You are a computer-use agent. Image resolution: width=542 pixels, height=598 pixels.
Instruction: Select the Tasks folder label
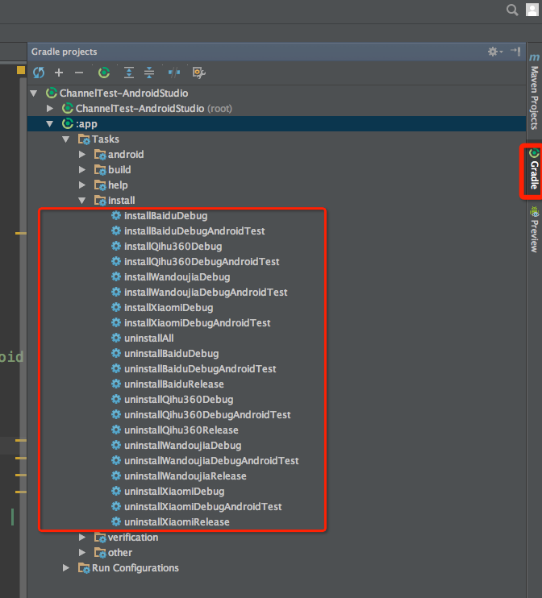[x=106, y=139]
